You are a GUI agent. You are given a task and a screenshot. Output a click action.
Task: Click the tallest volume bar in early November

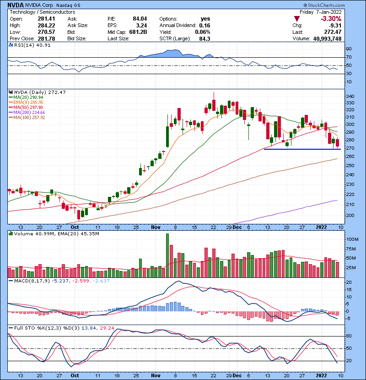167,255
